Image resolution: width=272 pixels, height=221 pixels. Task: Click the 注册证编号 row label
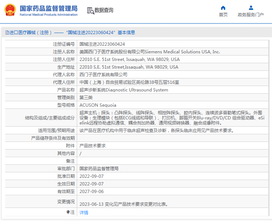[x=64, y=44]
